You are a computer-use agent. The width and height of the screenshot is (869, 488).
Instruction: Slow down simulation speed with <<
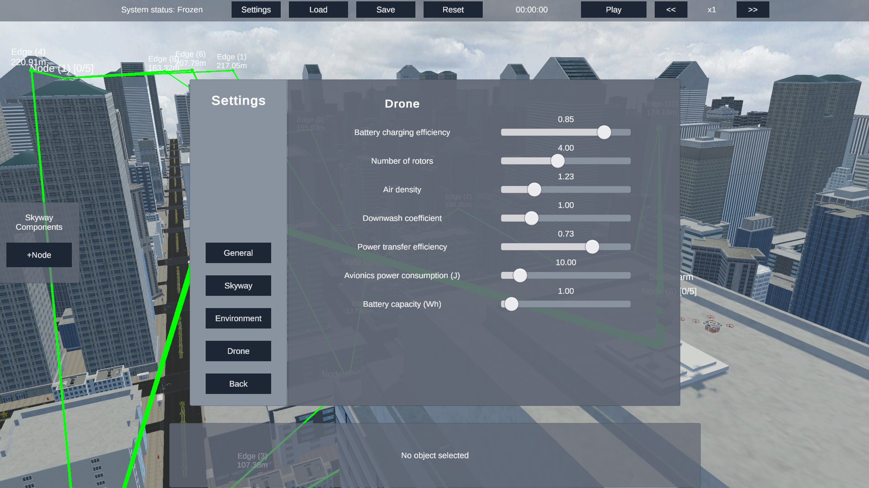(x=671, y=10)
